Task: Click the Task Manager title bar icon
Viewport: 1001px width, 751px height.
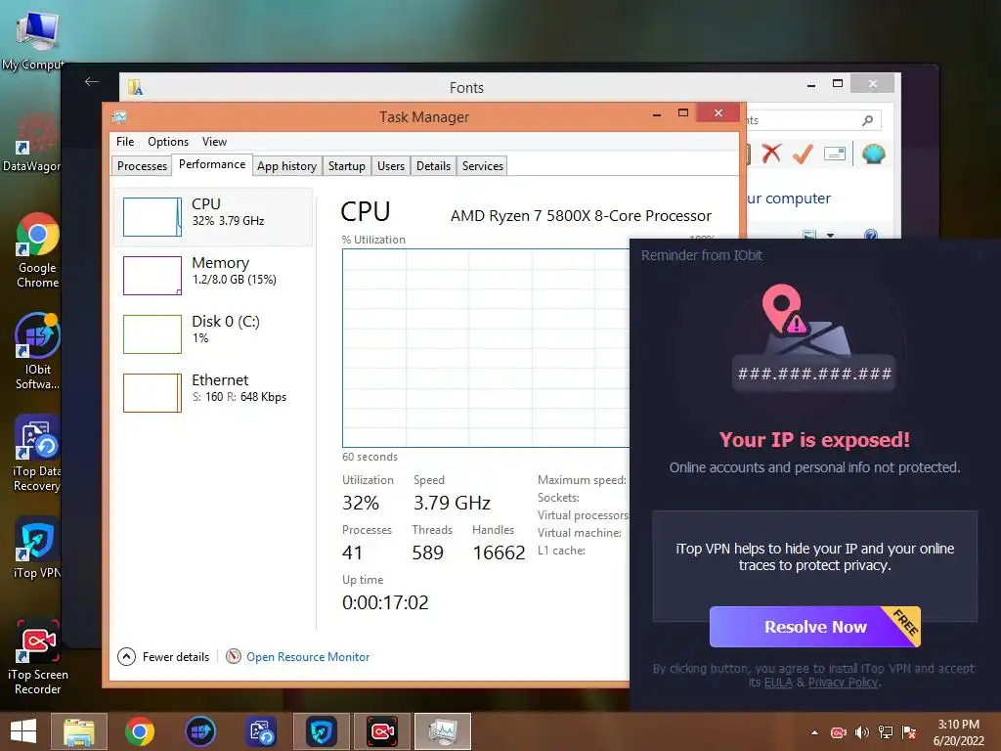Action: pyautogui.click(x=119, y=117)
